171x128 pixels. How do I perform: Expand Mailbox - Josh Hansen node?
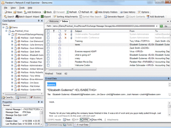click(12, 38)
